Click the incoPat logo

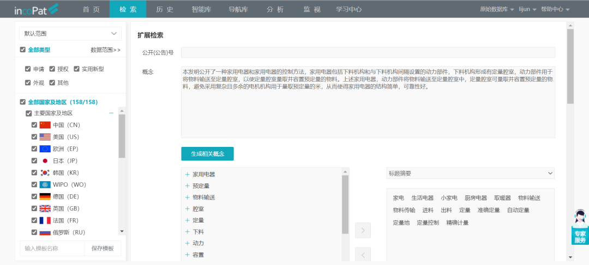[x=36, y=9]
